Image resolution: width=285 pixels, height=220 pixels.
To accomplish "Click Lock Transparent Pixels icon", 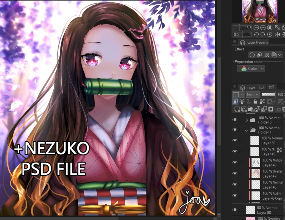I will [262, 102].
